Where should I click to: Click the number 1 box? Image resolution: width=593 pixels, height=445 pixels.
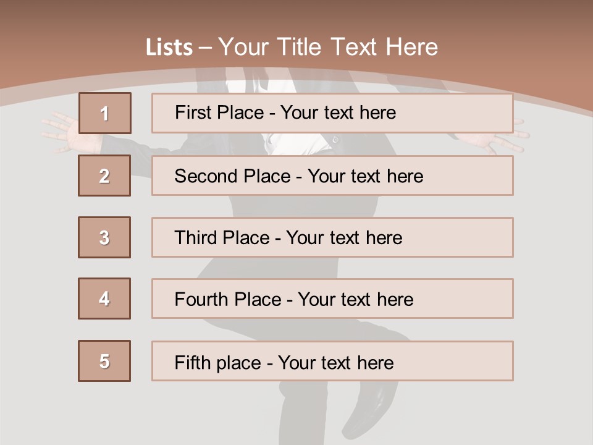[x=104, y=113]
